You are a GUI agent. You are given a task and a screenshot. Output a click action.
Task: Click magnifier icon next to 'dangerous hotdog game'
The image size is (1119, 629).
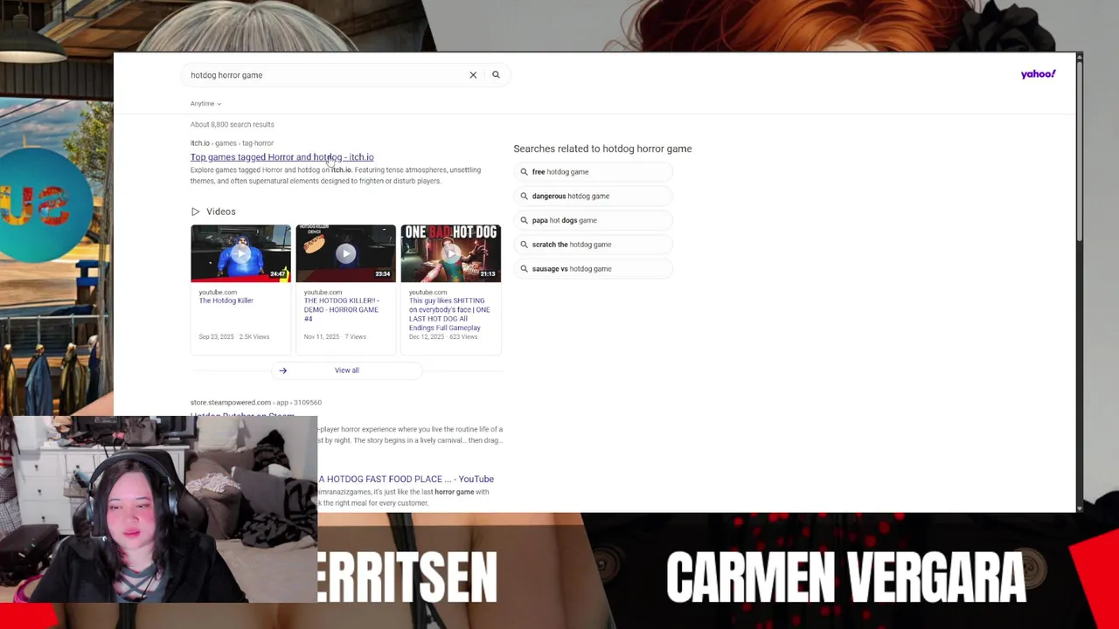click(524, 196)
